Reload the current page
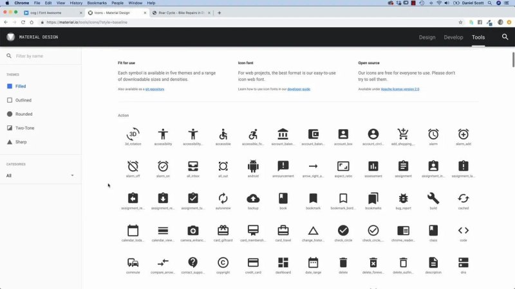 coord(23,22)
